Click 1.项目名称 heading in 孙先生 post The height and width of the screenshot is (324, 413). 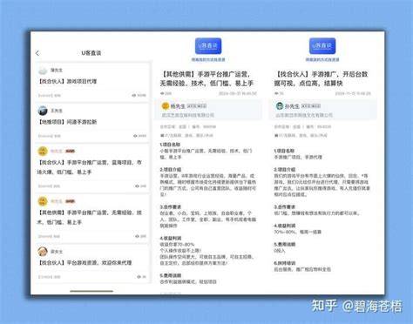(x=284, y=151)
